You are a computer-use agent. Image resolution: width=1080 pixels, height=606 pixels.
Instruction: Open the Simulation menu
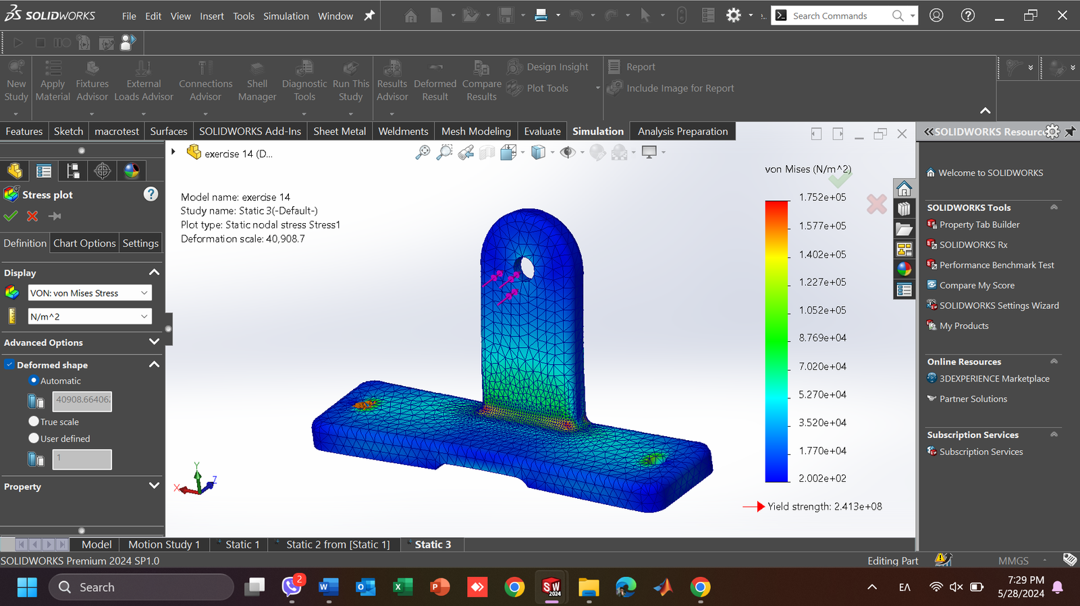(286, 16)
